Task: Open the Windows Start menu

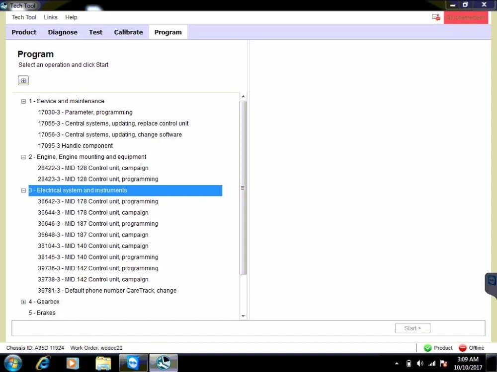Action: [x=12, y=363]
